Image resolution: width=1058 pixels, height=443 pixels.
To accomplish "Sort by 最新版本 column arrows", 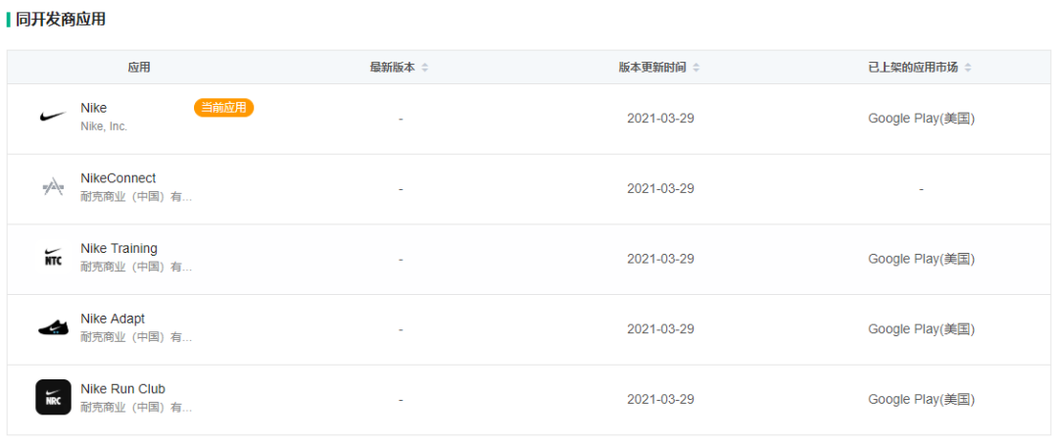I will (x=424, y=68).
